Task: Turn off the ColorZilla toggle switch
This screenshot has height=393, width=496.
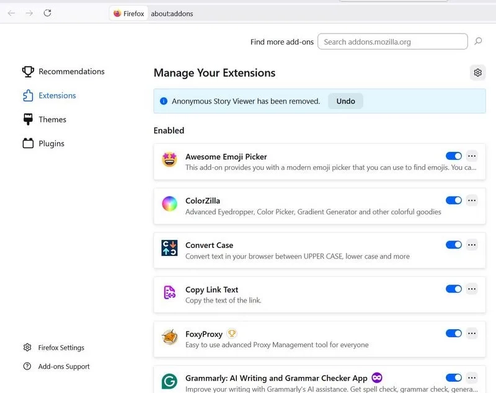Action: 454,200
